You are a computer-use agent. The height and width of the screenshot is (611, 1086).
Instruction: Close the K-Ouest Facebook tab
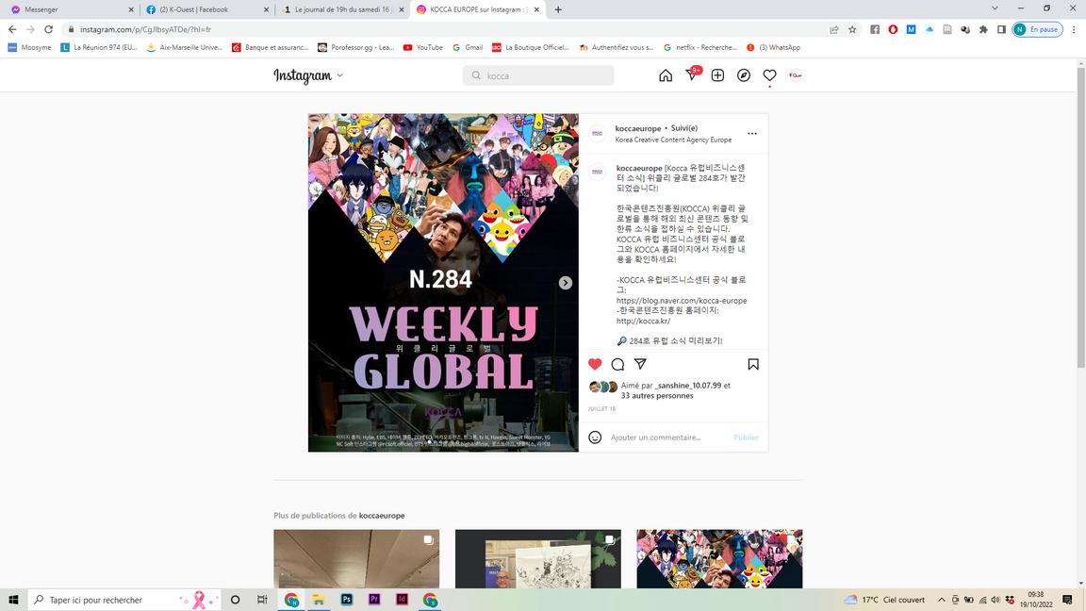pyautogui.click(x=266, y=9)
